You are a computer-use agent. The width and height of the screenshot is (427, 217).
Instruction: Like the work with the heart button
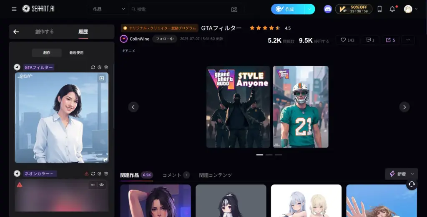pyautogui.click(x=347, y=40)
